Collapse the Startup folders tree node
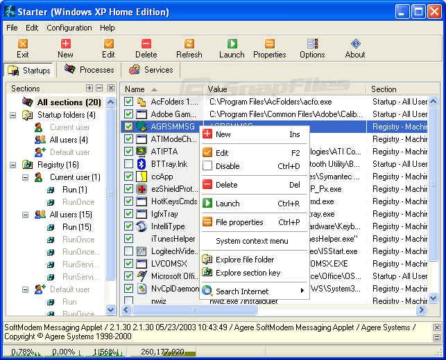Image resolution: width=446 pixels, height=360 pixels. tap(13, 115)
